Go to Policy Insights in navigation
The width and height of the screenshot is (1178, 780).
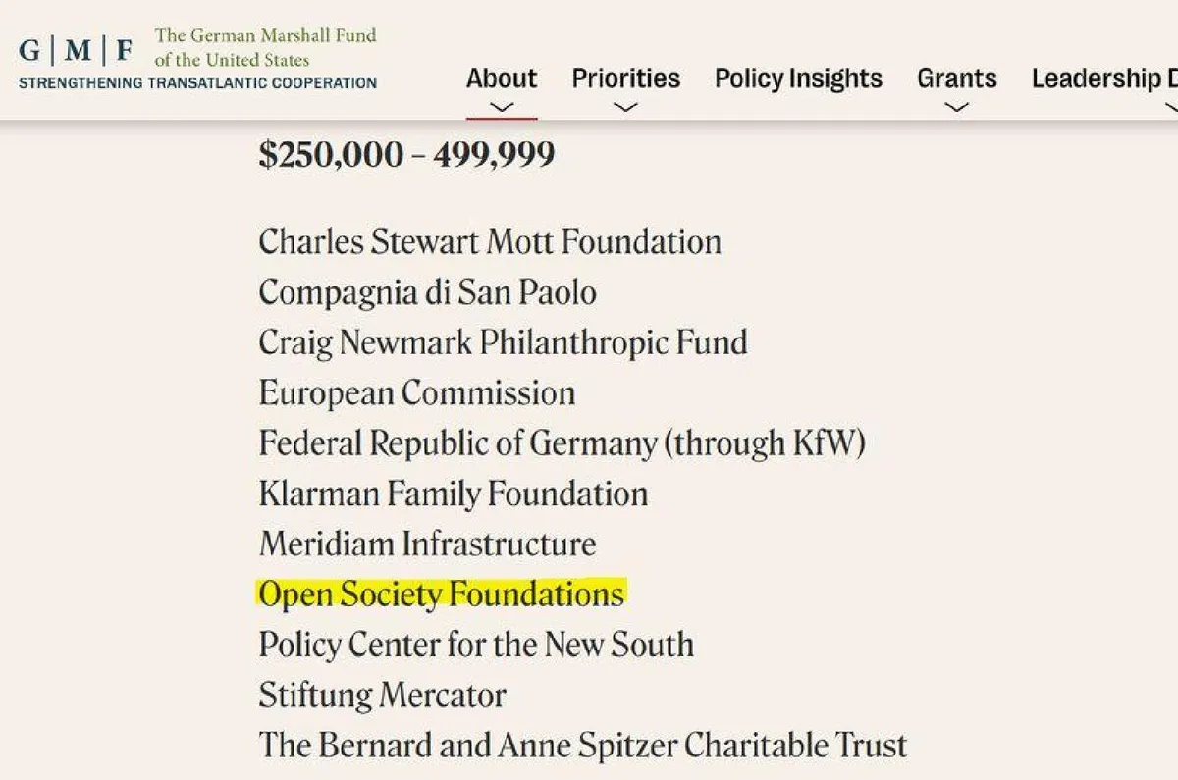click(x=798, y=78)
